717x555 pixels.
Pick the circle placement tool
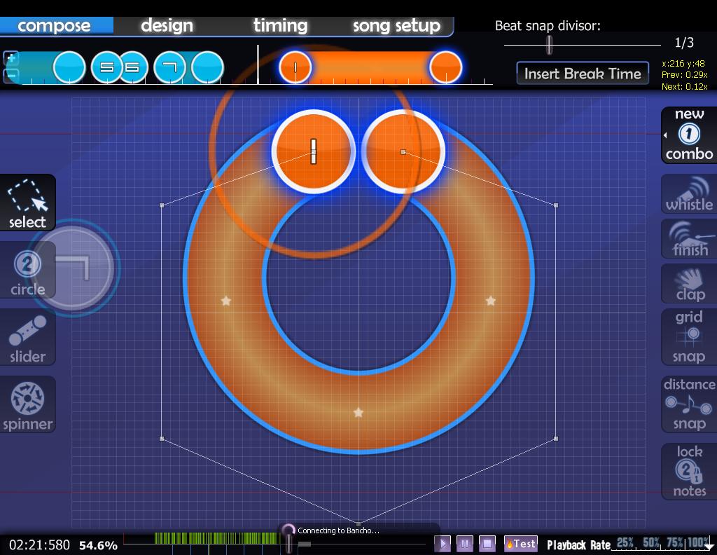click(x=27, y=270)
